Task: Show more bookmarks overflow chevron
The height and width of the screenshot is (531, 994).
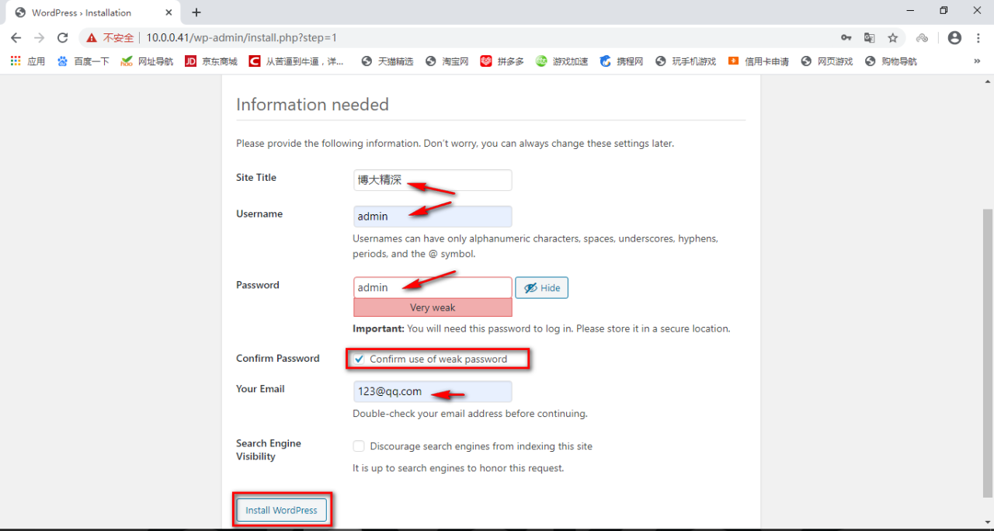Action: 977,61
